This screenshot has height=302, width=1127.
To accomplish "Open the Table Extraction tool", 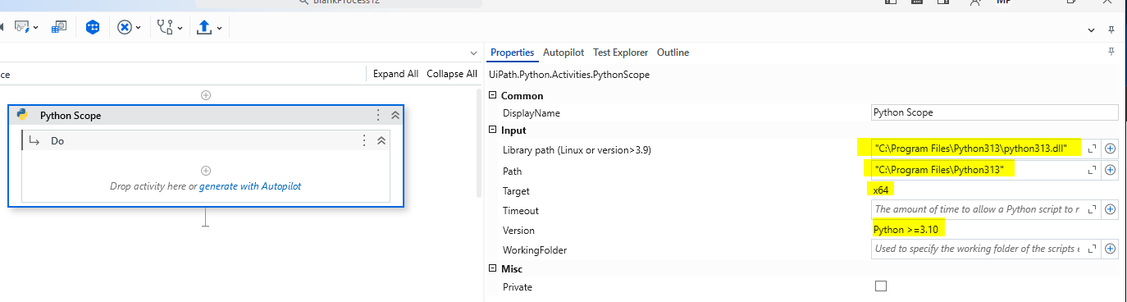I will click(x=59, y=27).
